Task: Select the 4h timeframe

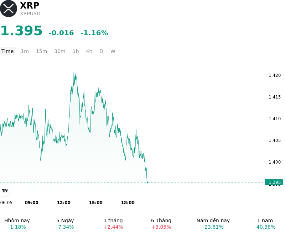Action: [89, 51]
